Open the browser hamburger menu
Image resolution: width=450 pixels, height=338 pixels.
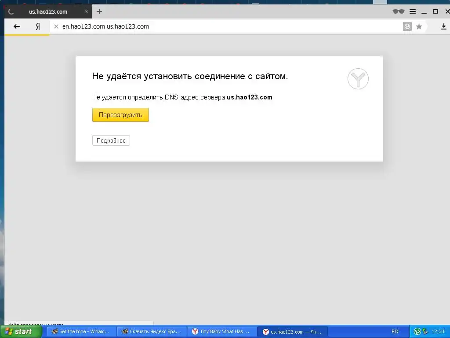[x=412, y=11]
